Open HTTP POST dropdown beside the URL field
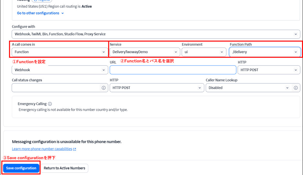The image size is (303, 175). pyautogui.click(x=269, y=70)
